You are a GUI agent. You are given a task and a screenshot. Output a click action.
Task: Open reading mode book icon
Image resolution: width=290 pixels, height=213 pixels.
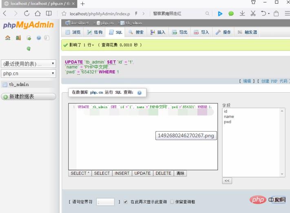[49, 13]
